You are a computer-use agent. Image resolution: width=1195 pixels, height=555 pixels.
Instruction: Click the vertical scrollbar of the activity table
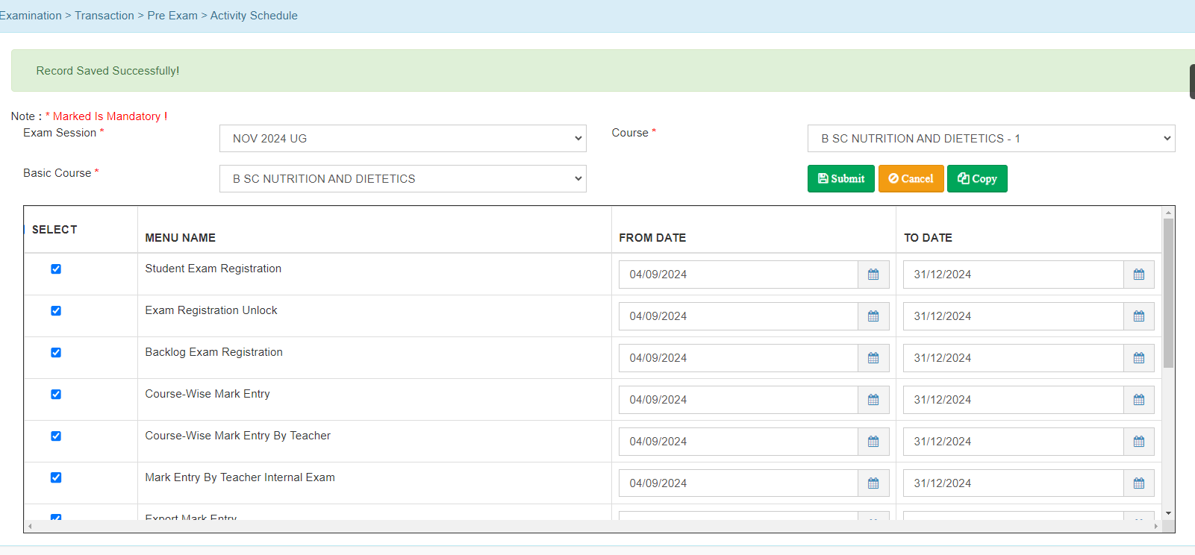click(1168, 292)
